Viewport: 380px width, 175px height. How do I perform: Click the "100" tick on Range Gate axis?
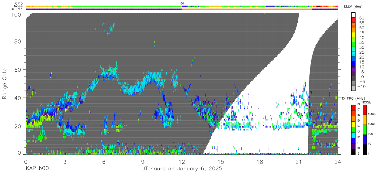click(17, 14)
